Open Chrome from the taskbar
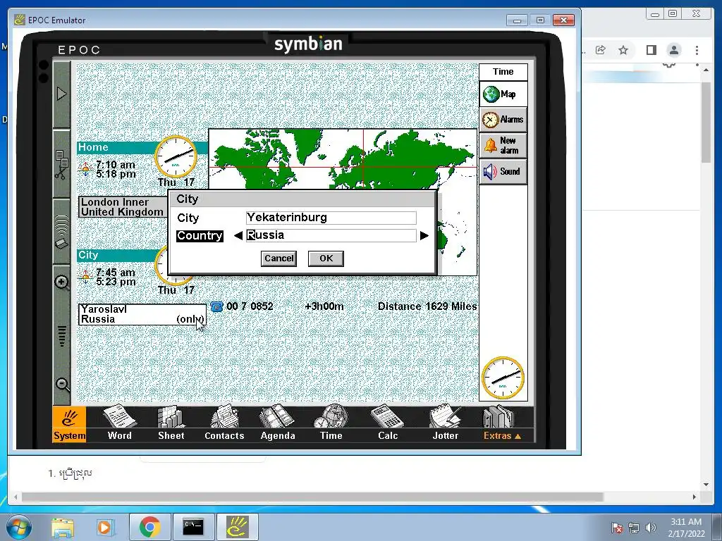Image resolution: width=722 pixels, height=541 pixels. tap(149, 527)
